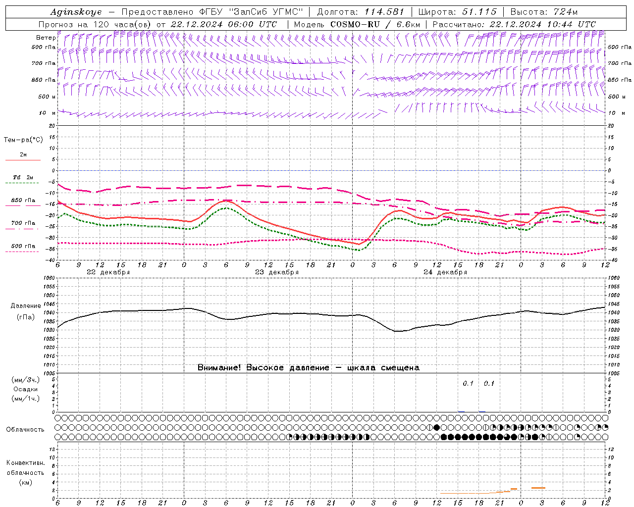Select the 2м temperature legend entry

[x=23, y=155]
